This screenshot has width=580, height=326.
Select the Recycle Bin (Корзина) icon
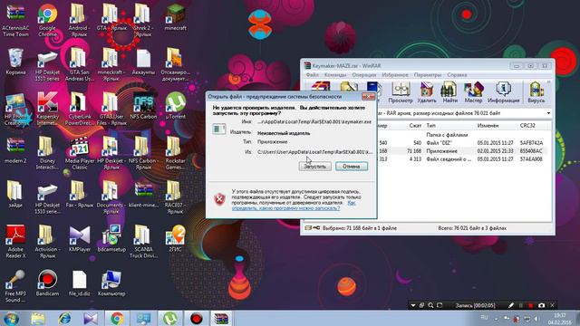15,62
